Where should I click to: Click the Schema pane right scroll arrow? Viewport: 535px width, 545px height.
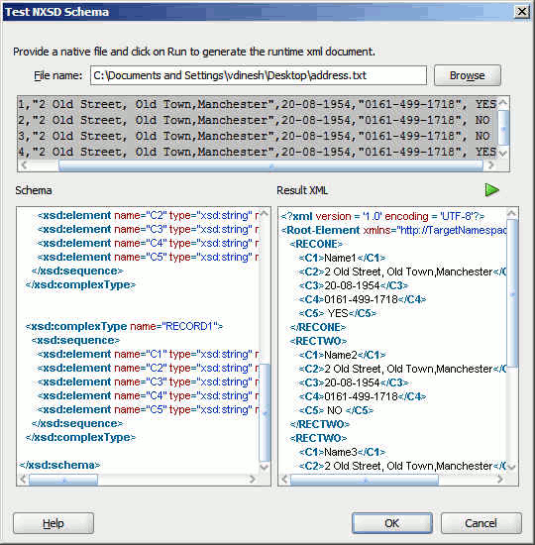point(253,480)
